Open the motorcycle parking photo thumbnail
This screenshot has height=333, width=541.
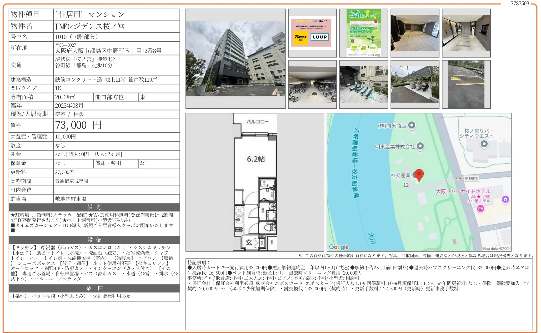(415, 84)
